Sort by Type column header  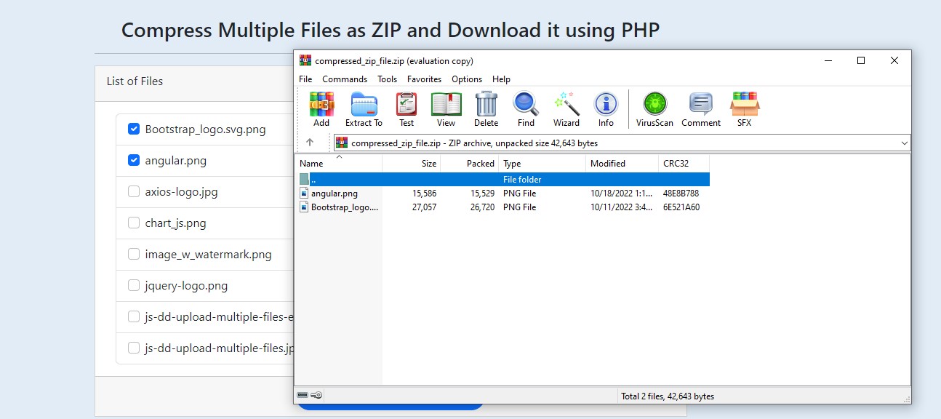coord(542,164)
